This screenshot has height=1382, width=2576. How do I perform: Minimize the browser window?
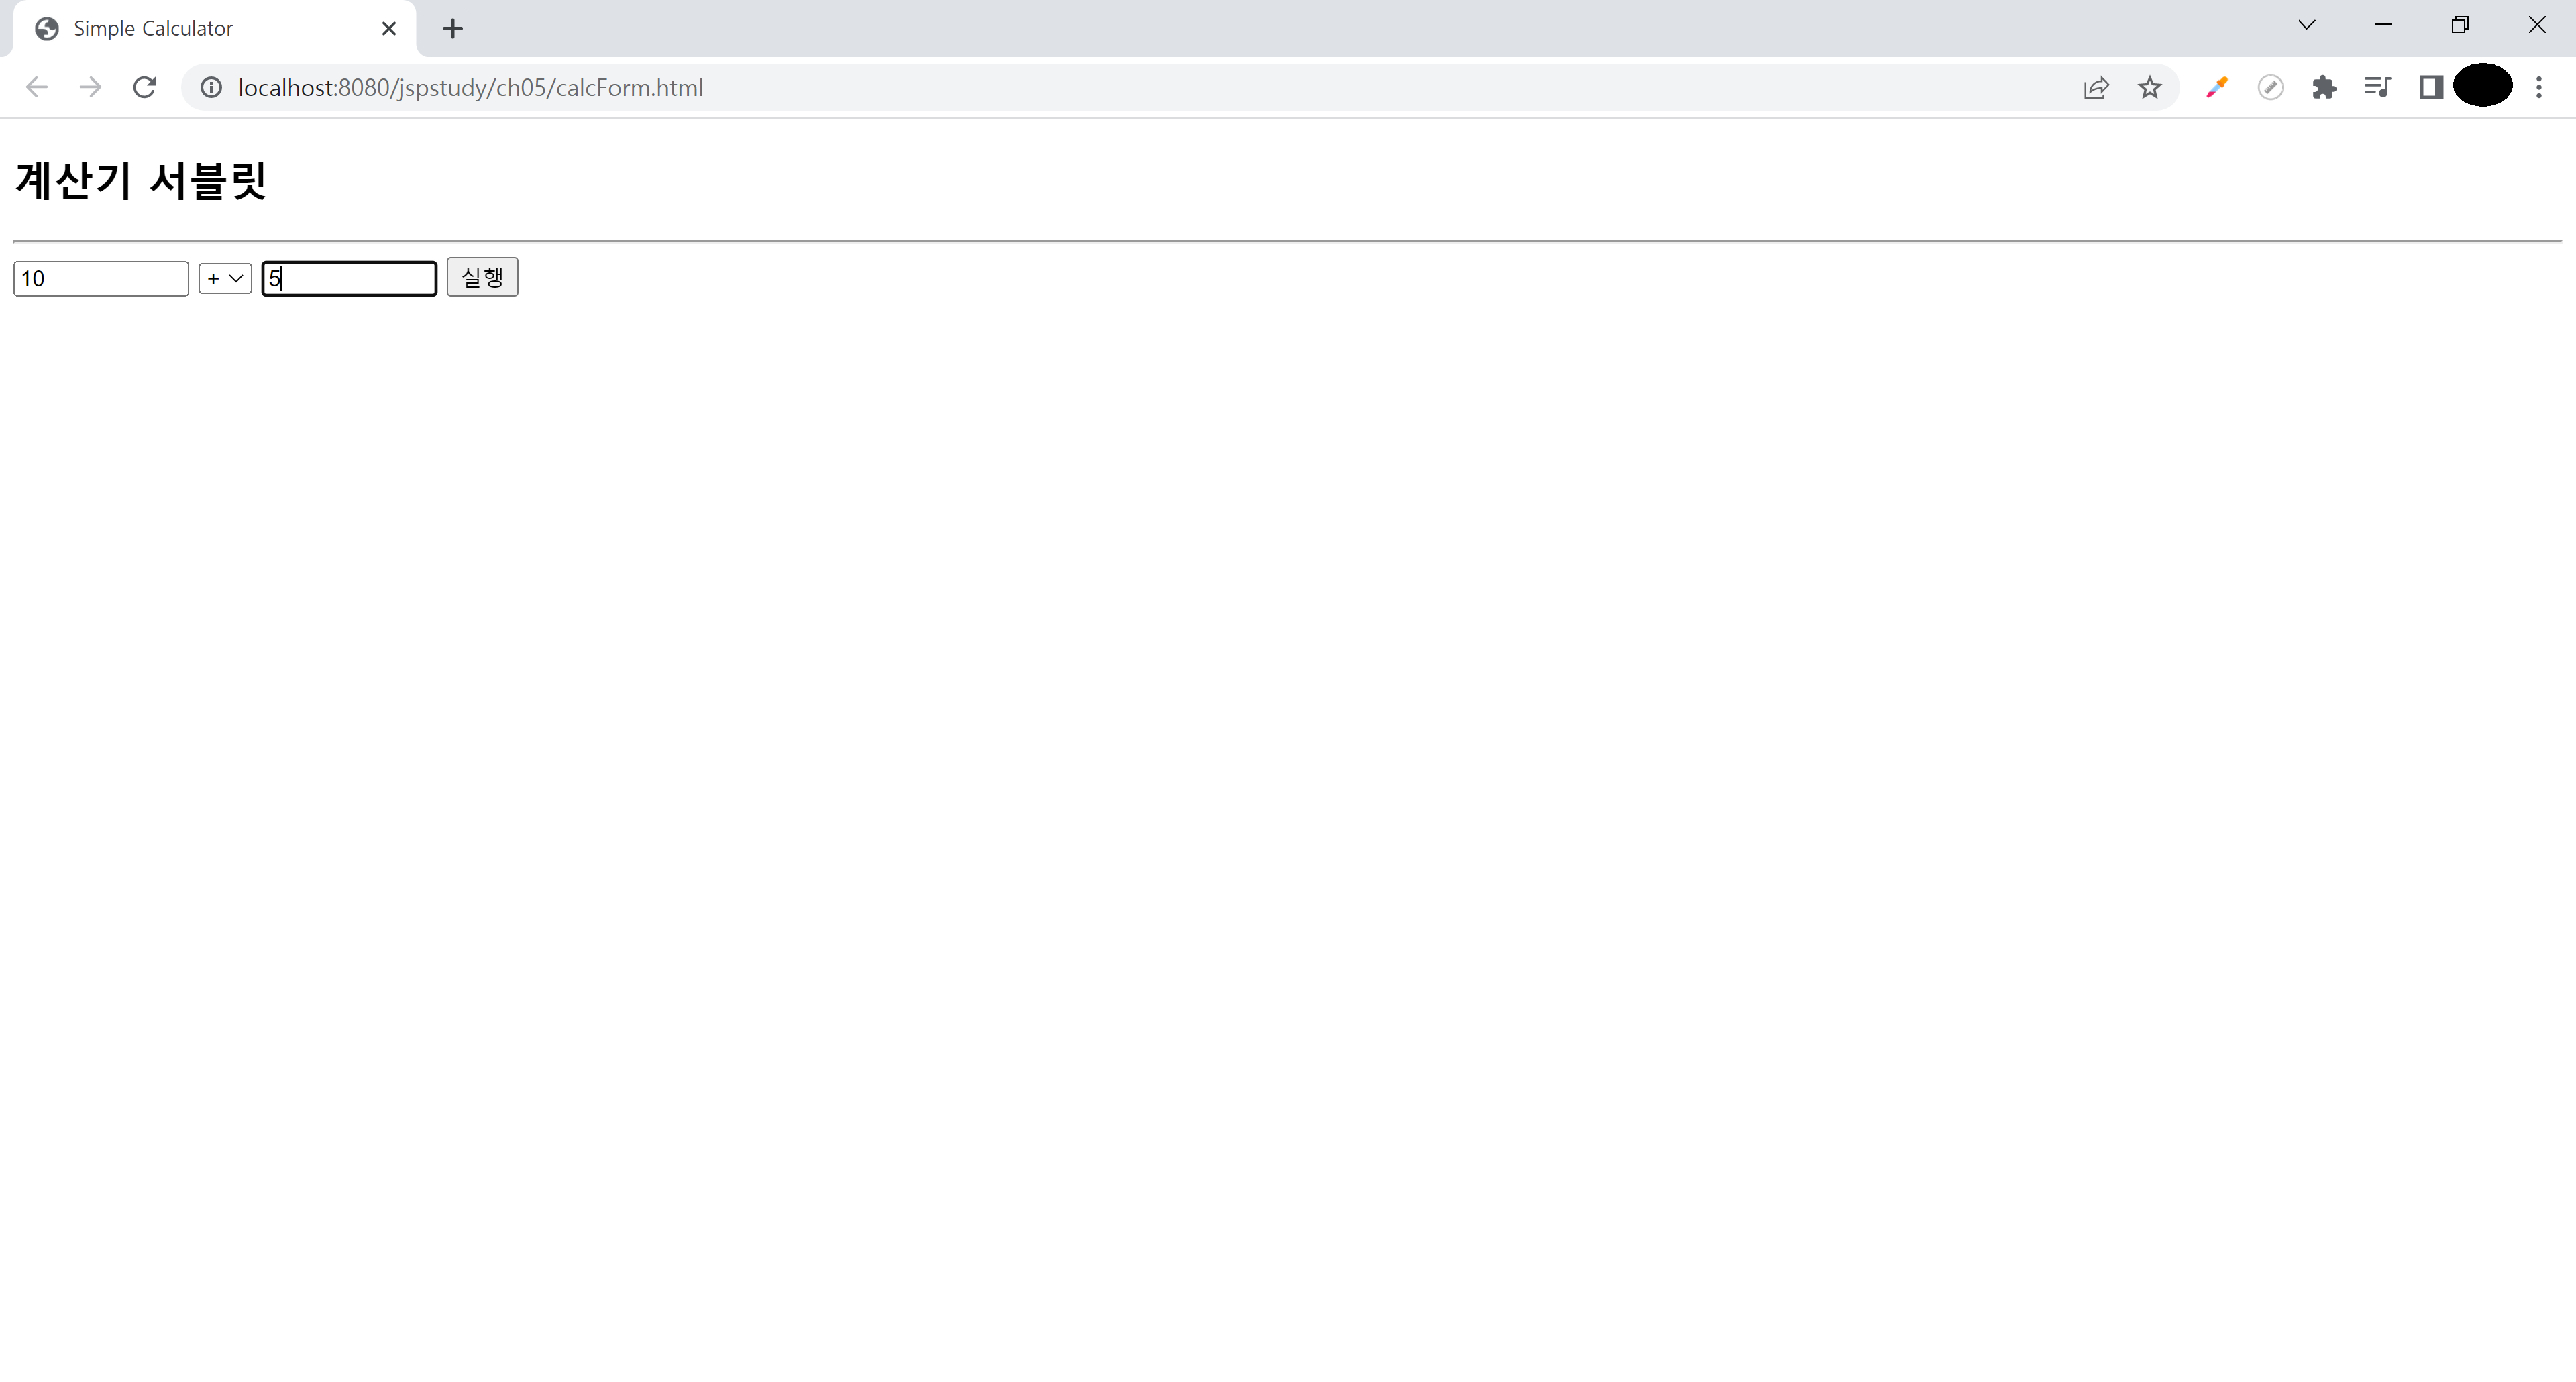[x=2383, y=25]
